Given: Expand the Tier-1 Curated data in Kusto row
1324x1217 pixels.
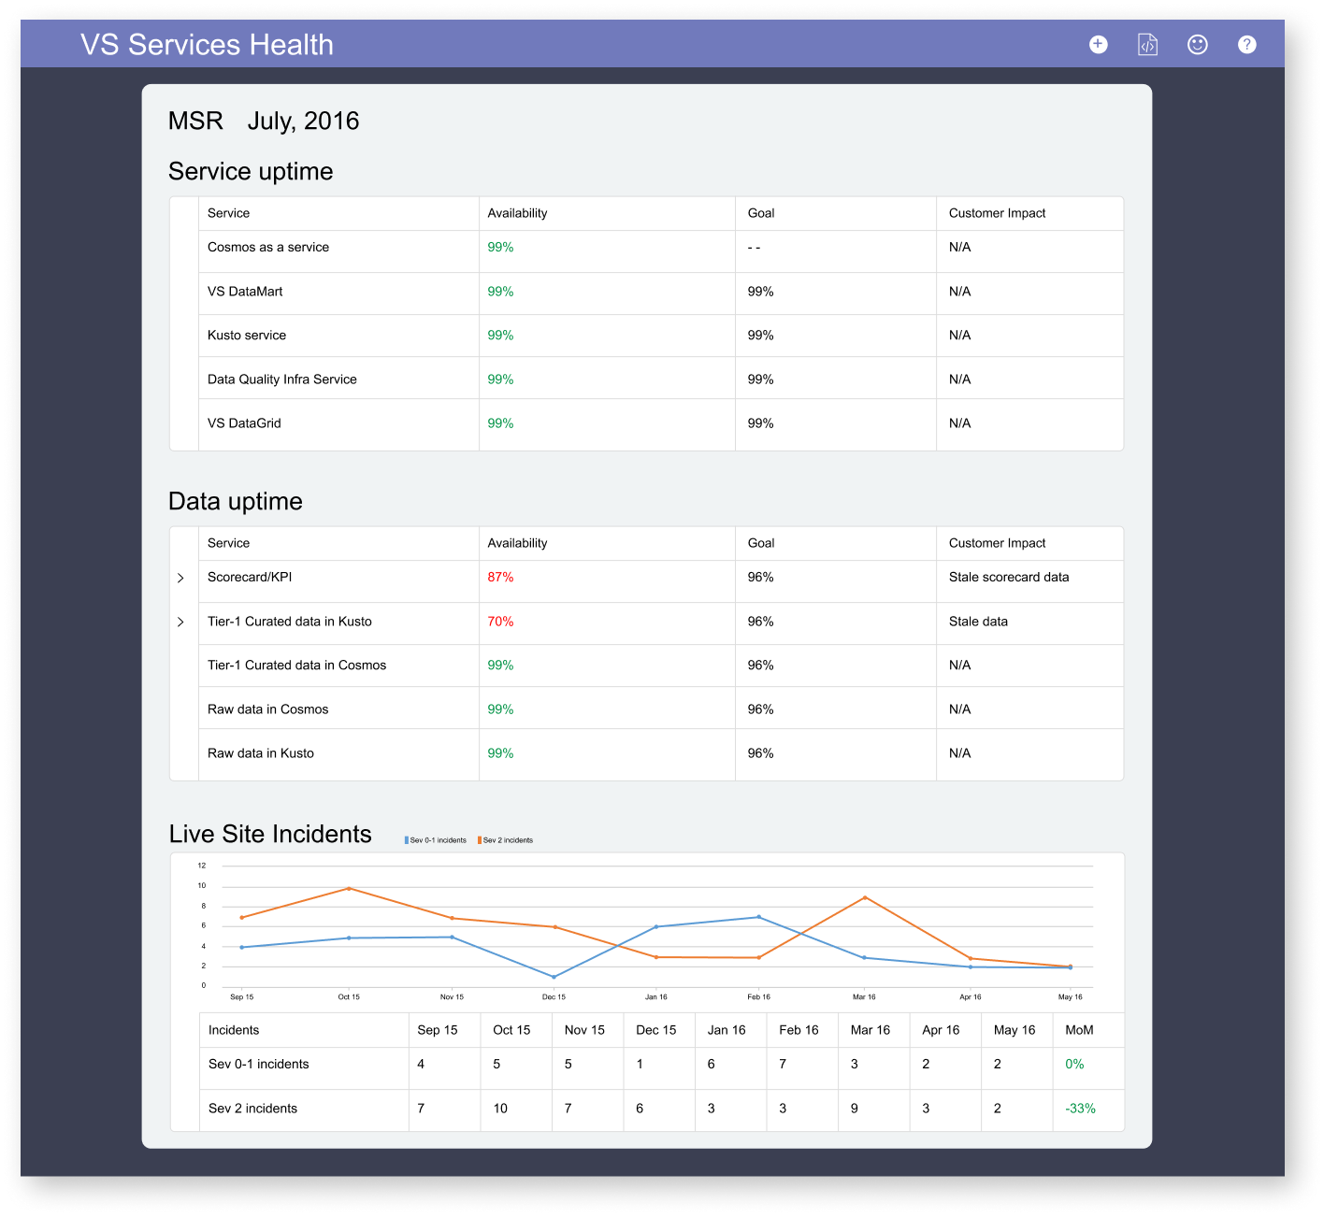Looking at the screenshot, I should coord(180,622).
